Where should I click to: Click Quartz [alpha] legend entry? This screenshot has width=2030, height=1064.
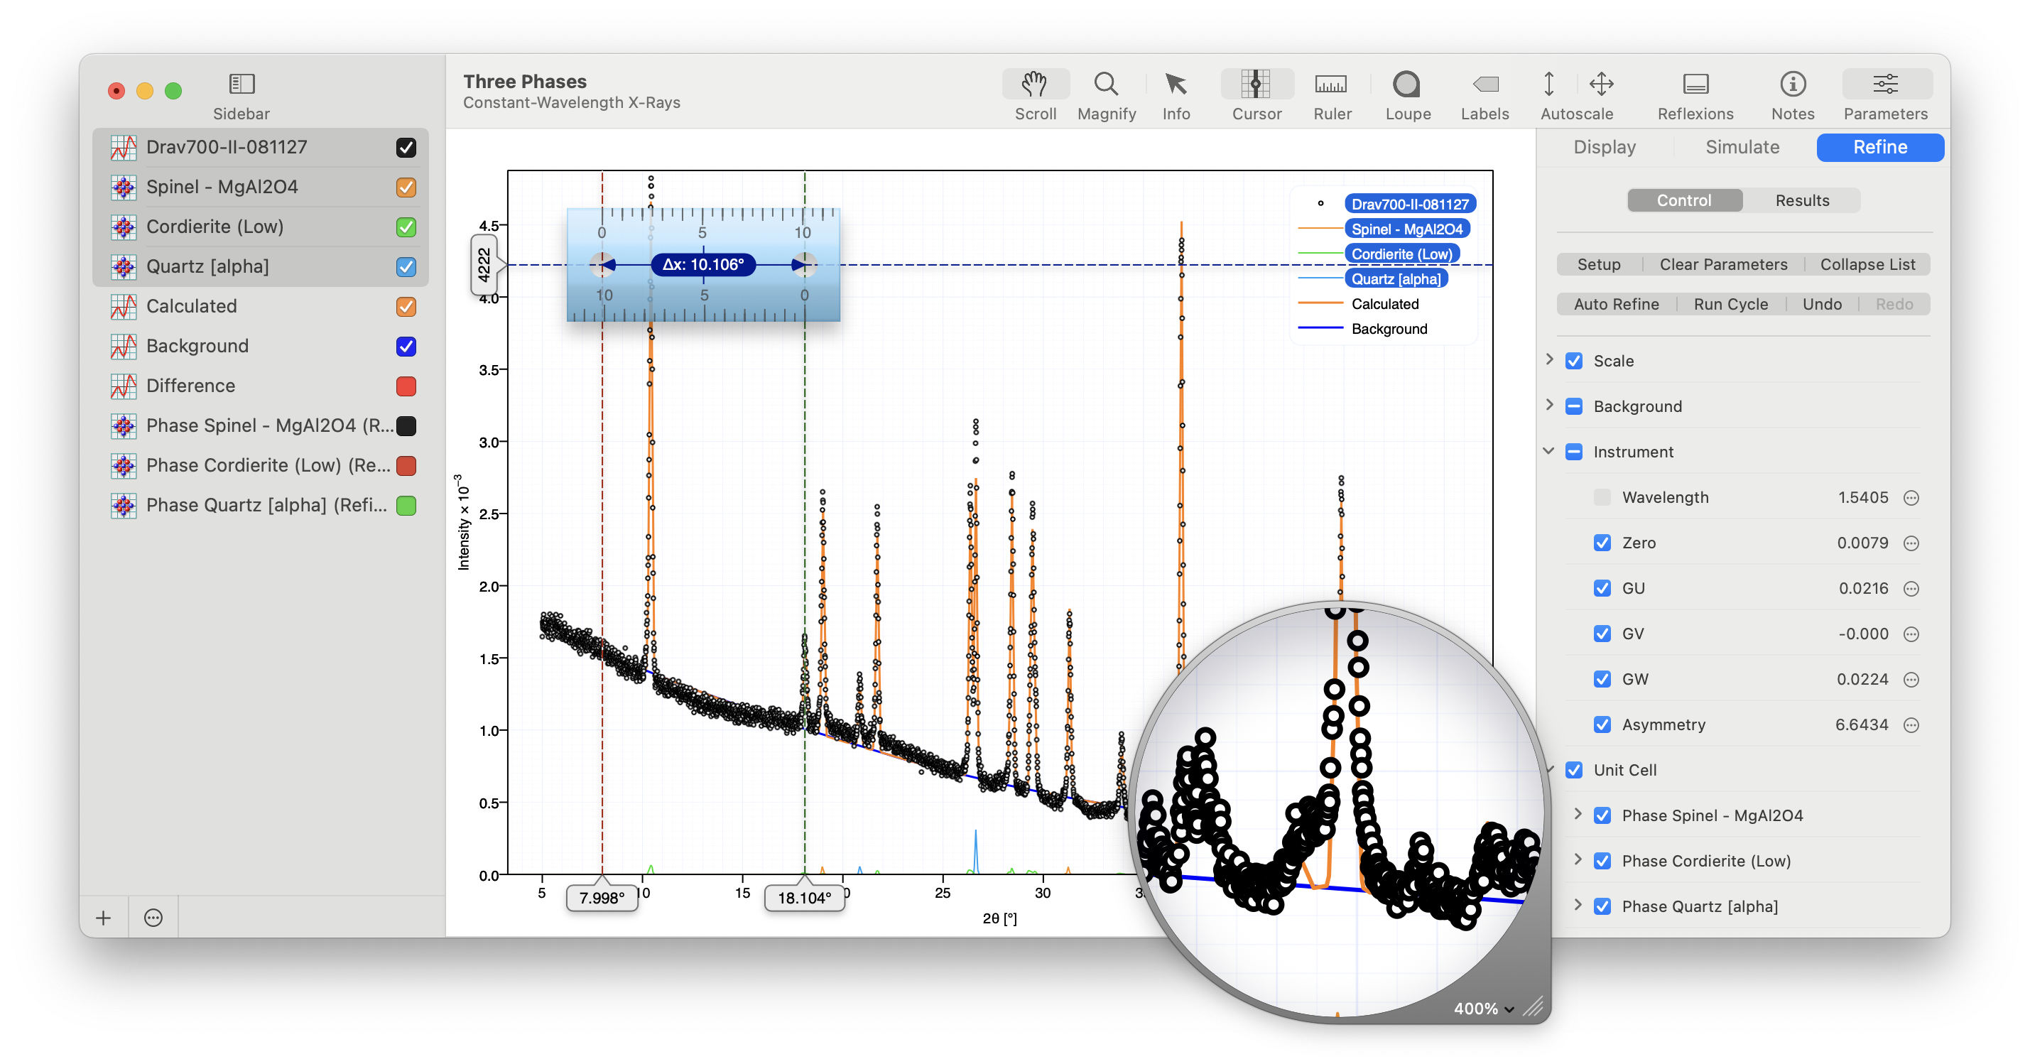tap(1396, 279)
